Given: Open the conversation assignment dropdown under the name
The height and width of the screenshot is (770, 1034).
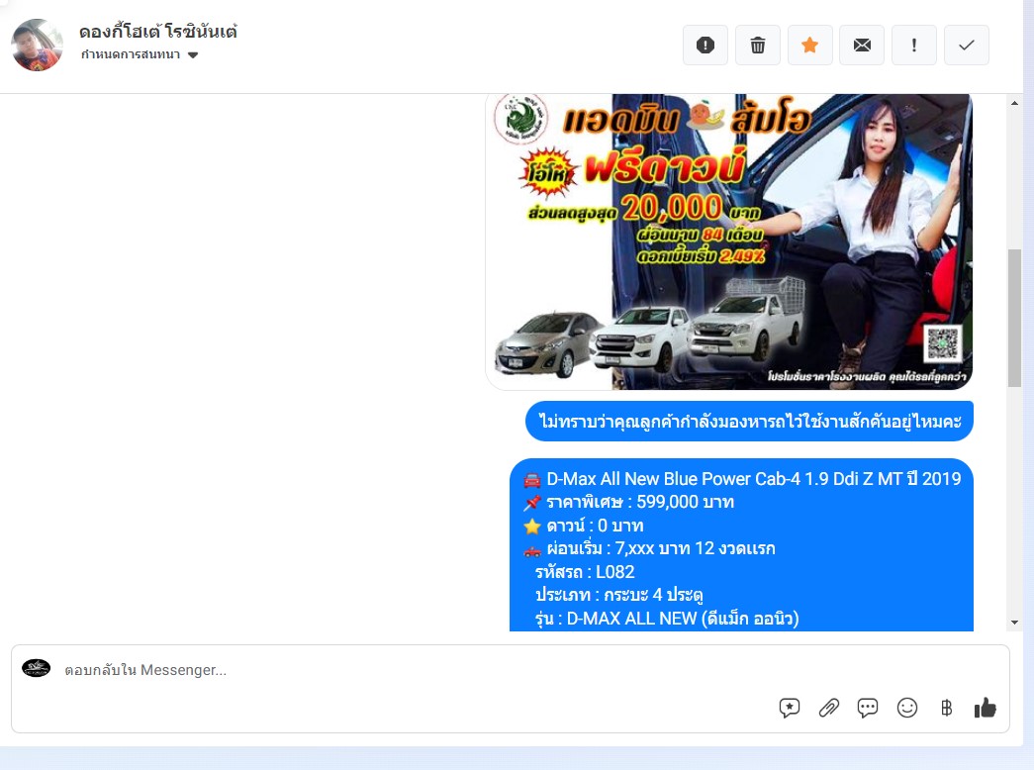Looking at the screenshot, I should 140,54.
